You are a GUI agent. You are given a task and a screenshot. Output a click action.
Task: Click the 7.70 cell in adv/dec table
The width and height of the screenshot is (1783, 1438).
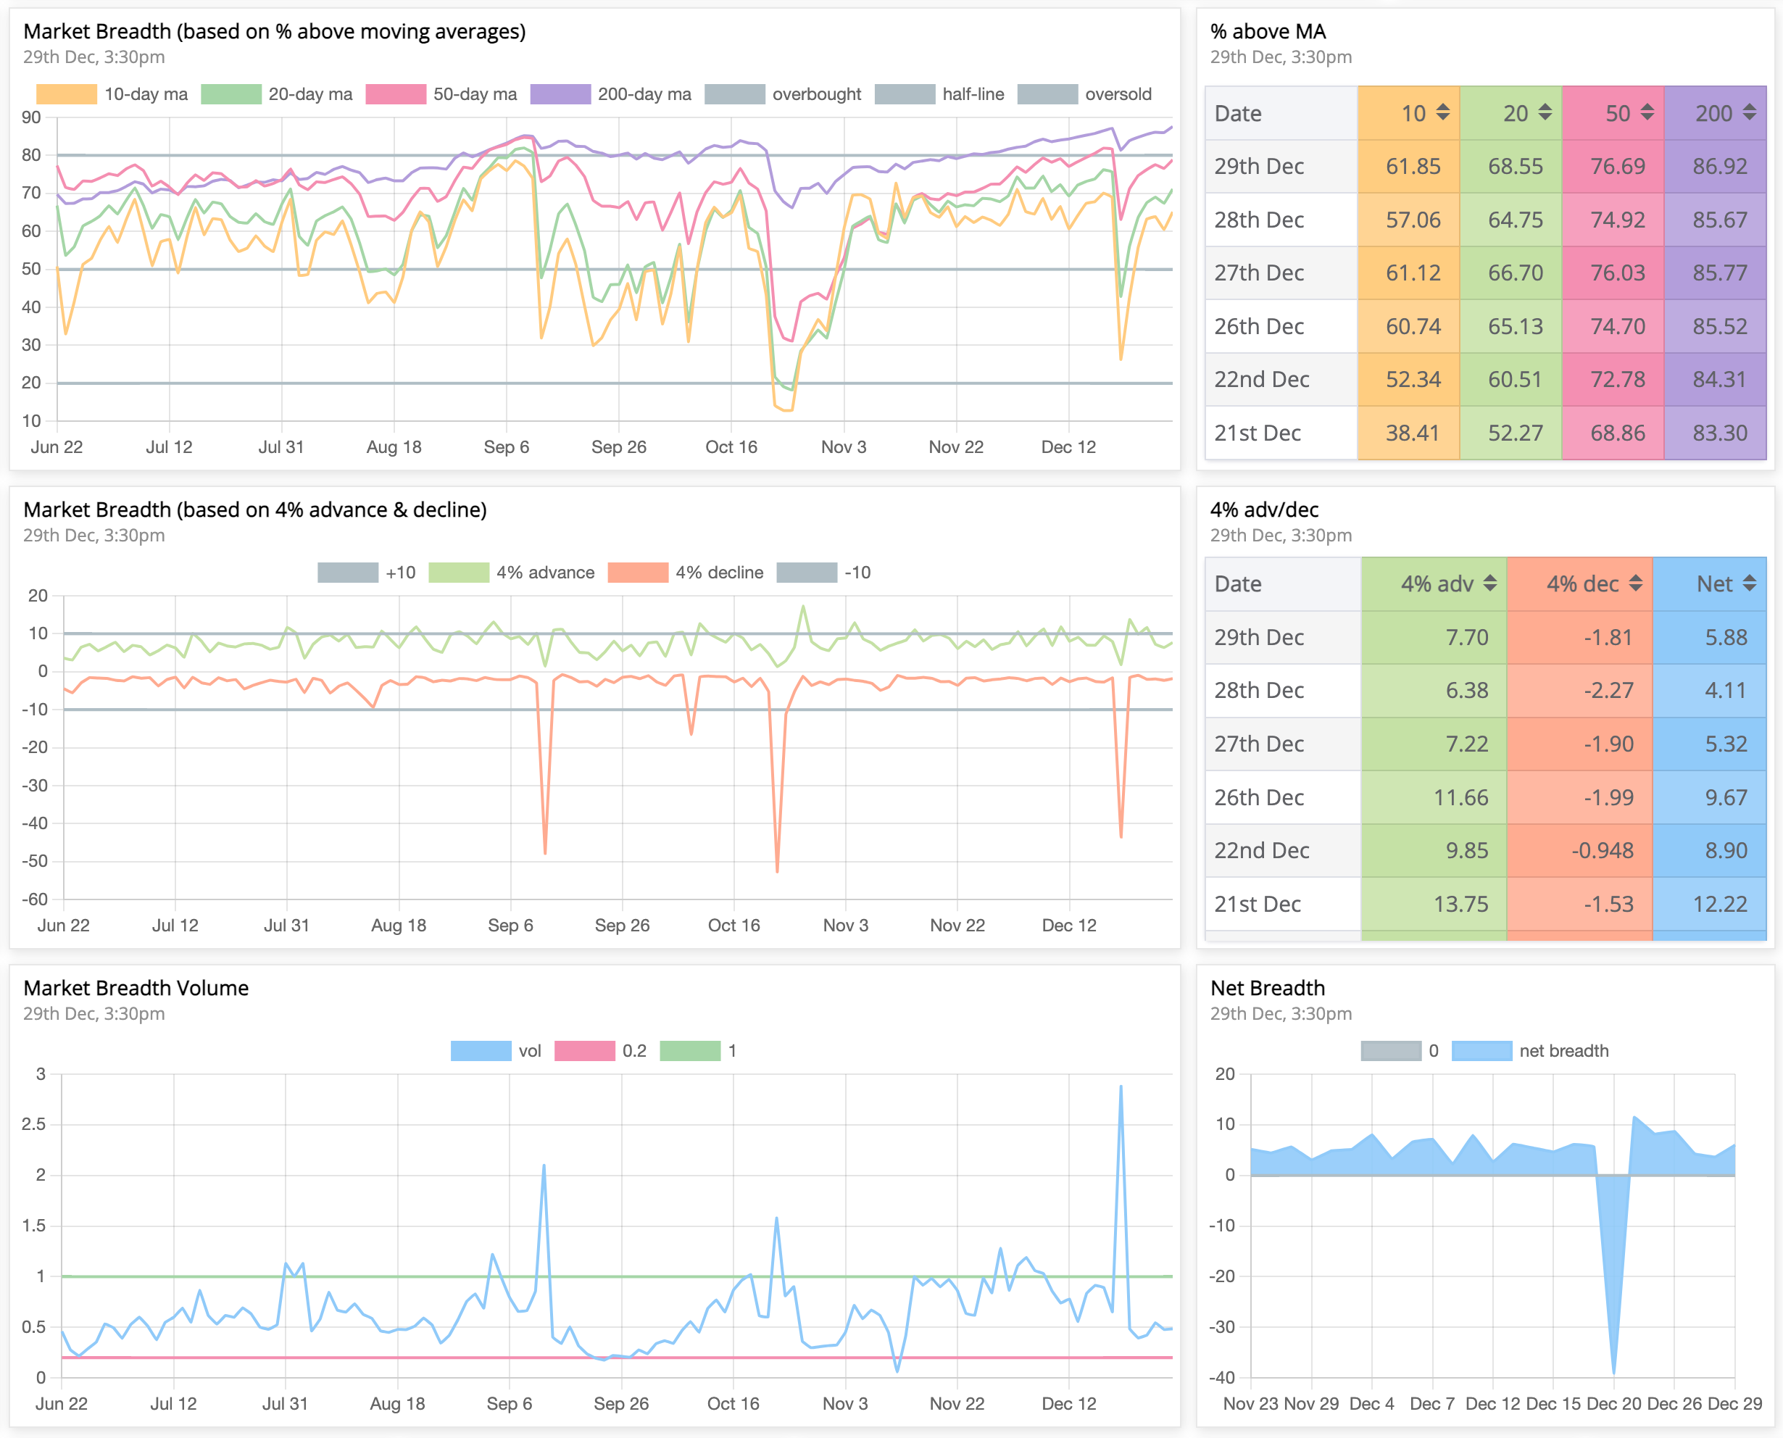1434,637
